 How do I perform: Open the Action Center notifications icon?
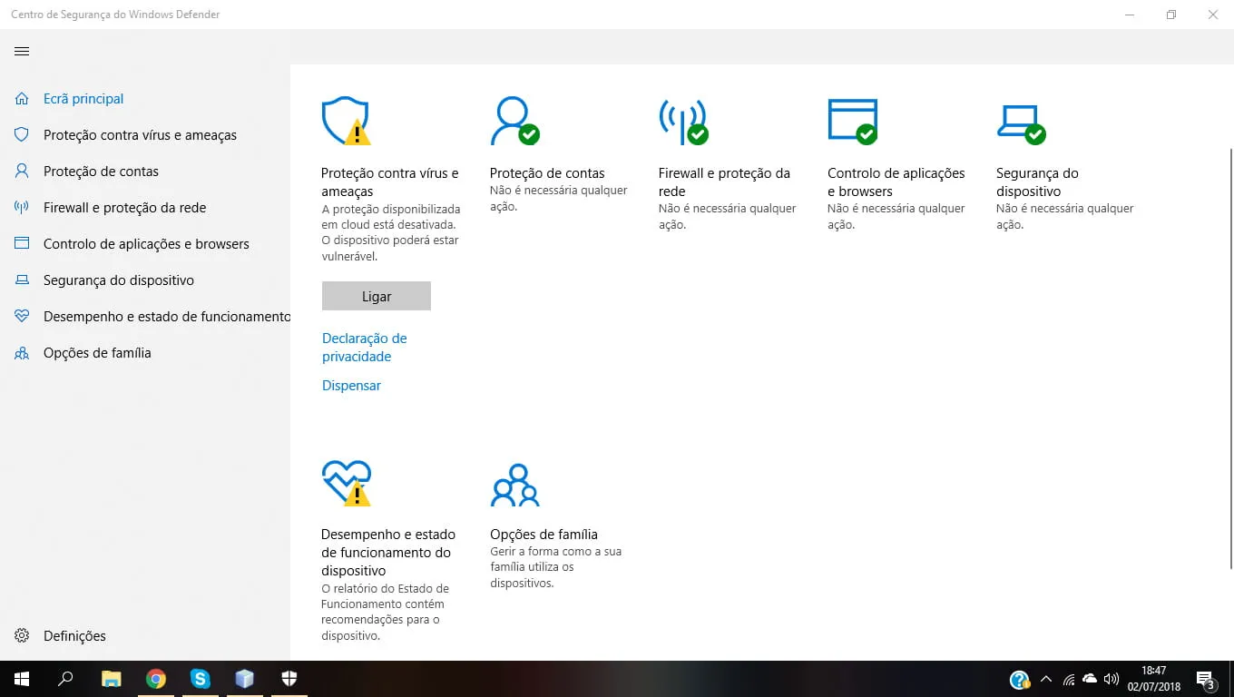(x=1206, y=680)
